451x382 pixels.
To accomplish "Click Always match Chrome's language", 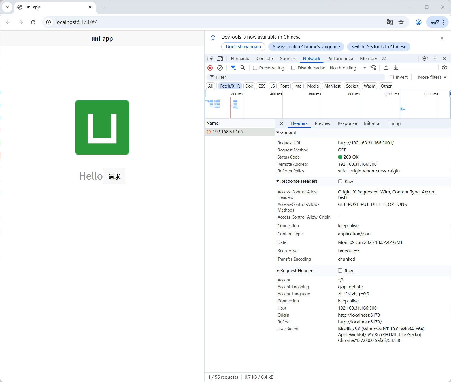I will 306,47.
